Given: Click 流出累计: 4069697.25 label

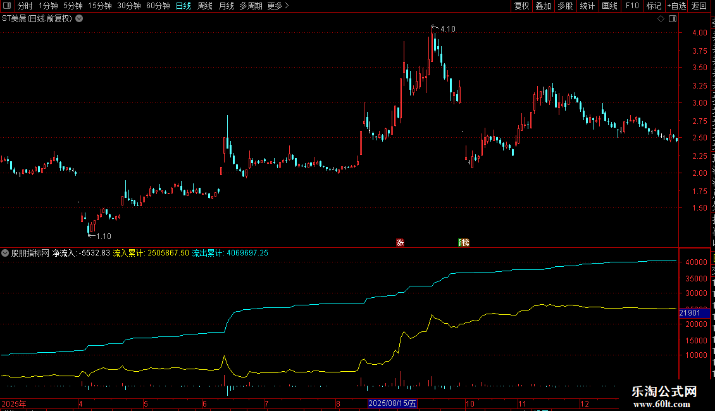Looking at the screenshot, I should (x=230, y=253).
